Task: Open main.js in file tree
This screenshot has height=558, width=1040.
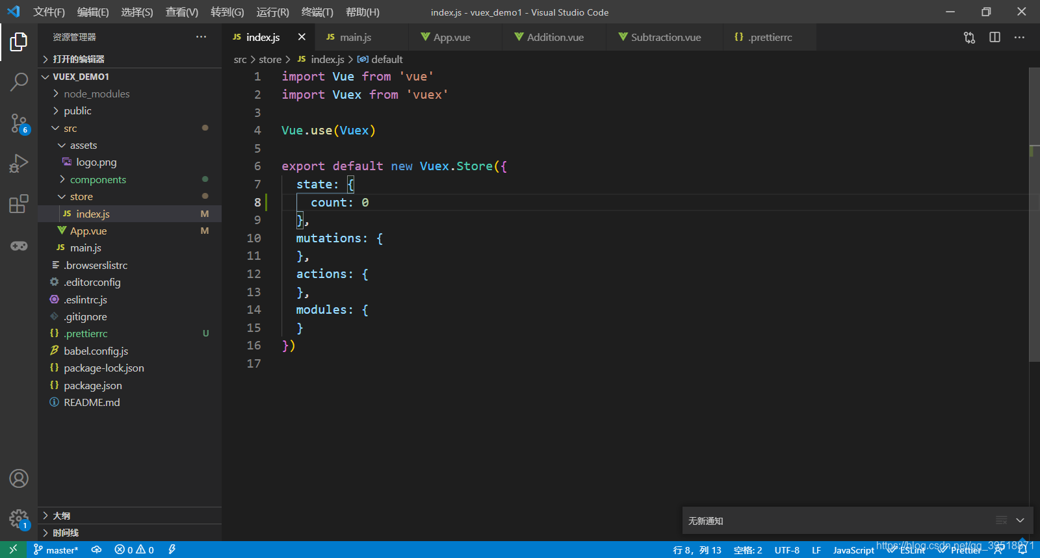Action: (x=129, y=247)
